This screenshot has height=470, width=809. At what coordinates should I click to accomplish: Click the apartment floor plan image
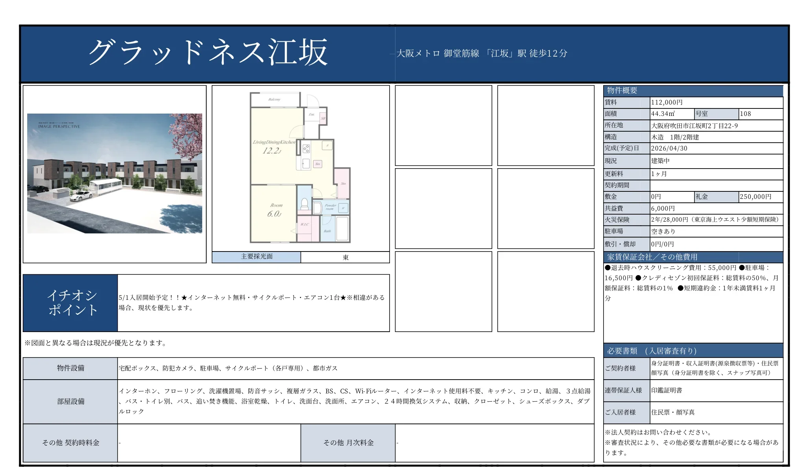point(300,168)
